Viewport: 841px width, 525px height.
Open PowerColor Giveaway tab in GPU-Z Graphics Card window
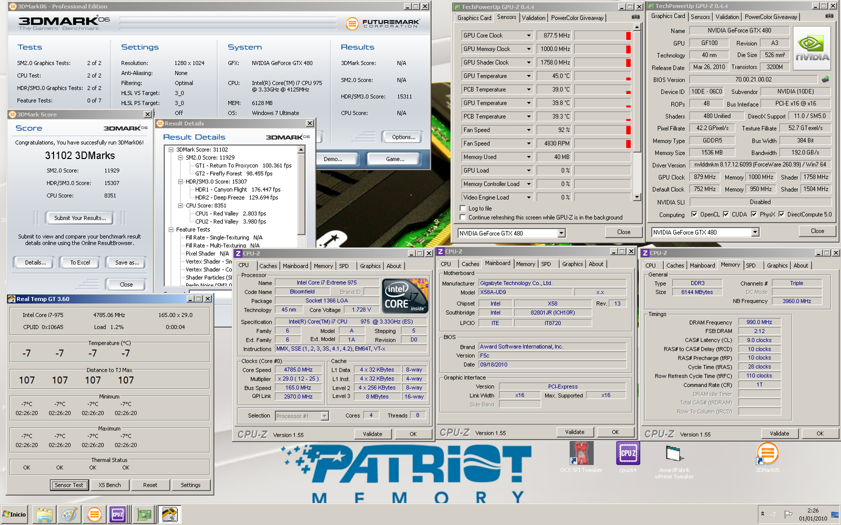pyautogui.click(x=771, y=17)
